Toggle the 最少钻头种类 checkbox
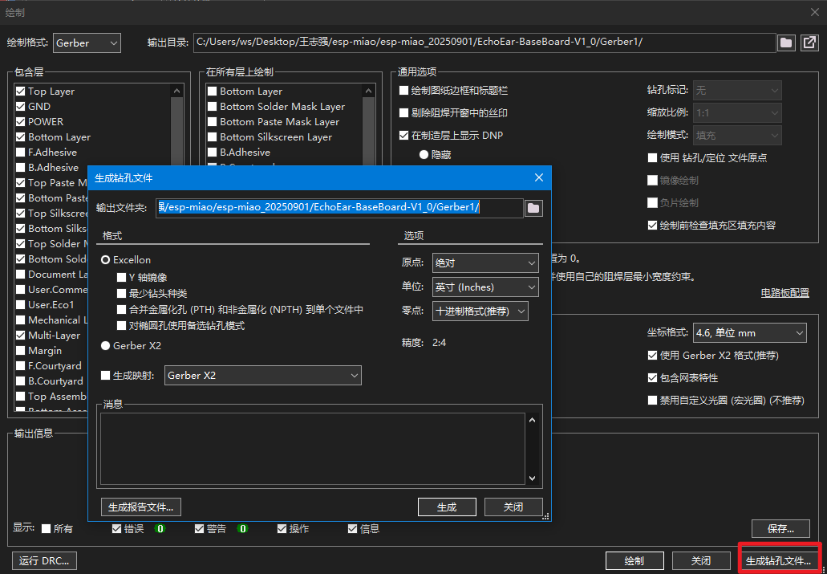Screen dimensions: 827x574 122,294
